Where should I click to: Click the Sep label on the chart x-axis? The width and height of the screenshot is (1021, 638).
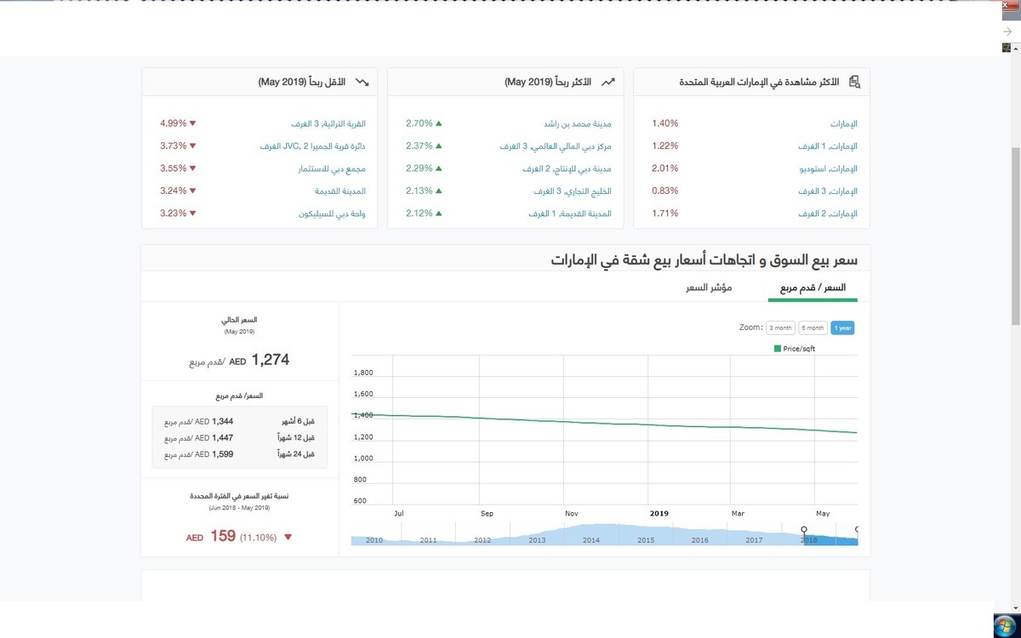click(x=487, y=513)
